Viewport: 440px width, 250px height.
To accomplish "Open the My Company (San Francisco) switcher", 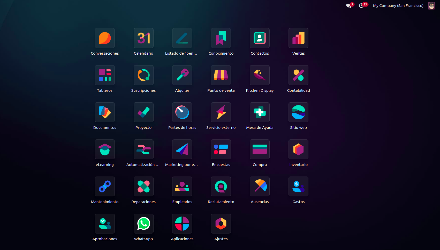I will (x=398, y=6).
